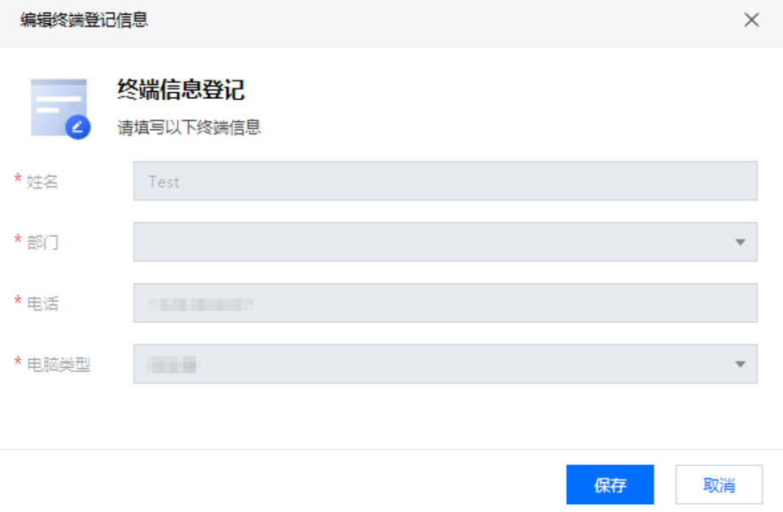This screenshot has width=783, height=512.
Task: Open the 部门 dropdown box
Action: coord(445,241)
